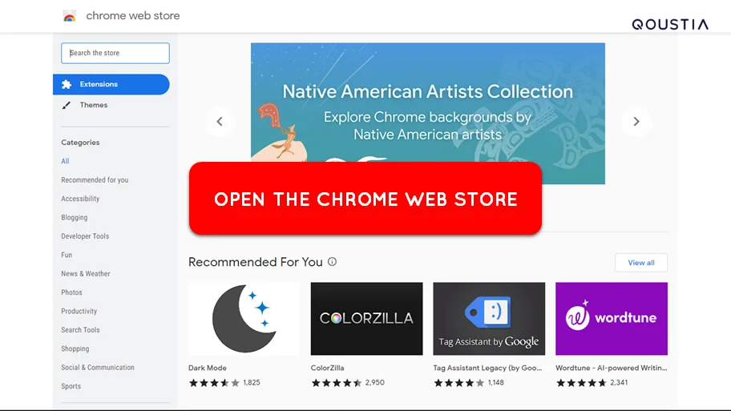Select the Developer Tools category
This screenshot has width=731, height=411.
85,236
